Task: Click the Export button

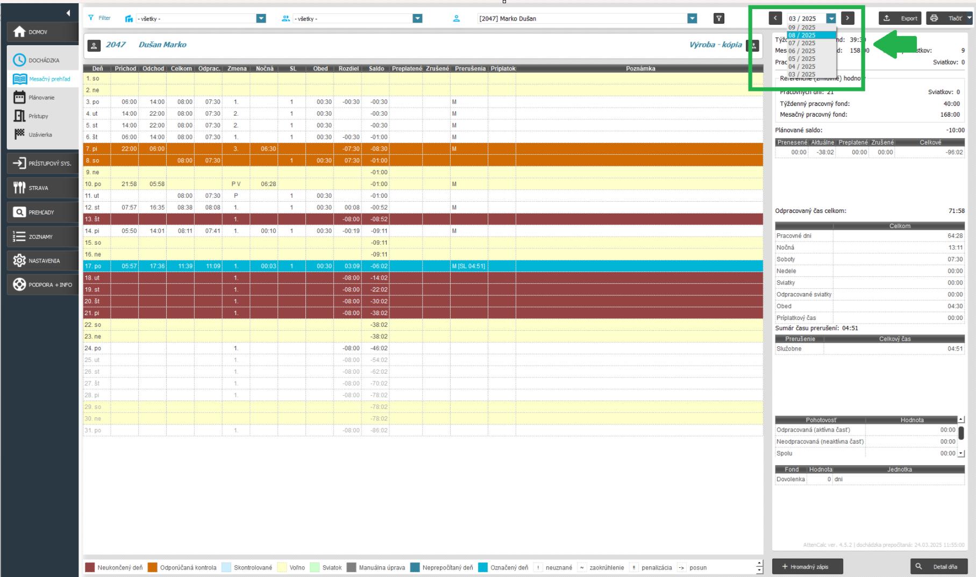Action: click(901, 18)
